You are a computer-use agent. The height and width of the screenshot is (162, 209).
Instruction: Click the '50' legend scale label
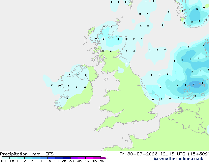tap(102, 161)
